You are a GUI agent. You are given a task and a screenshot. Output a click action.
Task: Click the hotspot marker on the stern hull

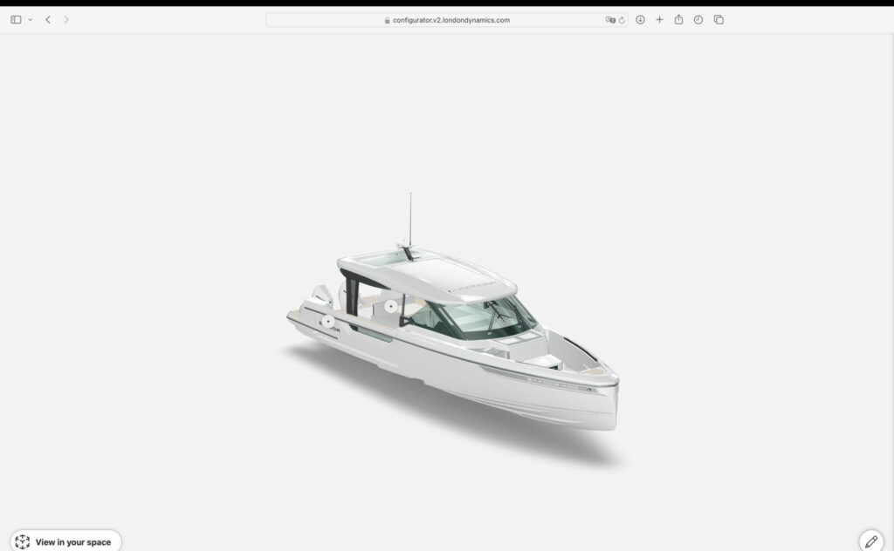(x=328, y=322)
